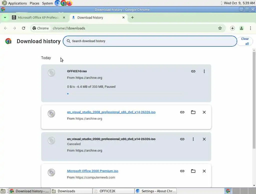Click the Chrome logo beside Download history title
Image resolution: width=256 pixels, height=194 pixels.
click(x=8, y=41)
